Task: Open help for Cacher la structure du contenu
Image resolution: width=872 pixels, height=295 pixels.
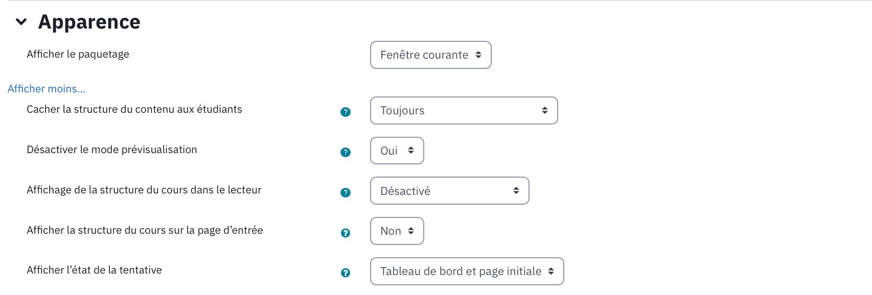Action: (x=346, y=112)
